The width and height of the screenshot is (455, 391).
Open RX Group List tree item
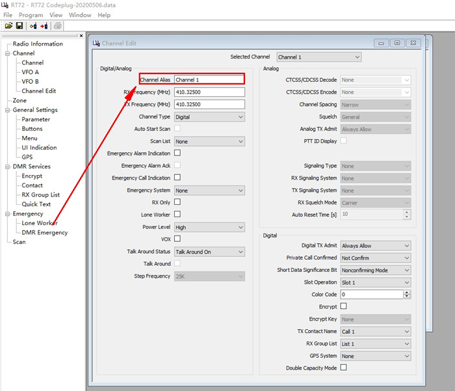(40, 195)
